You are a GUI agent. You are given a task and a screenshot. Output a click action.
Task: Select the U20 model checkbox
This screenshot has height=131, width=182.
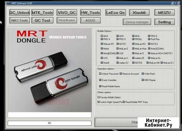[x=117, y=53]
